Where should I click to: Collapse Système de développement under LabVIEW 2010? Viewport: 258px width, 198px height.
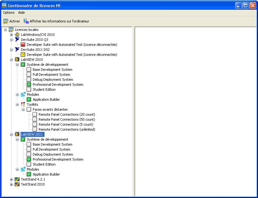point(17,65)
